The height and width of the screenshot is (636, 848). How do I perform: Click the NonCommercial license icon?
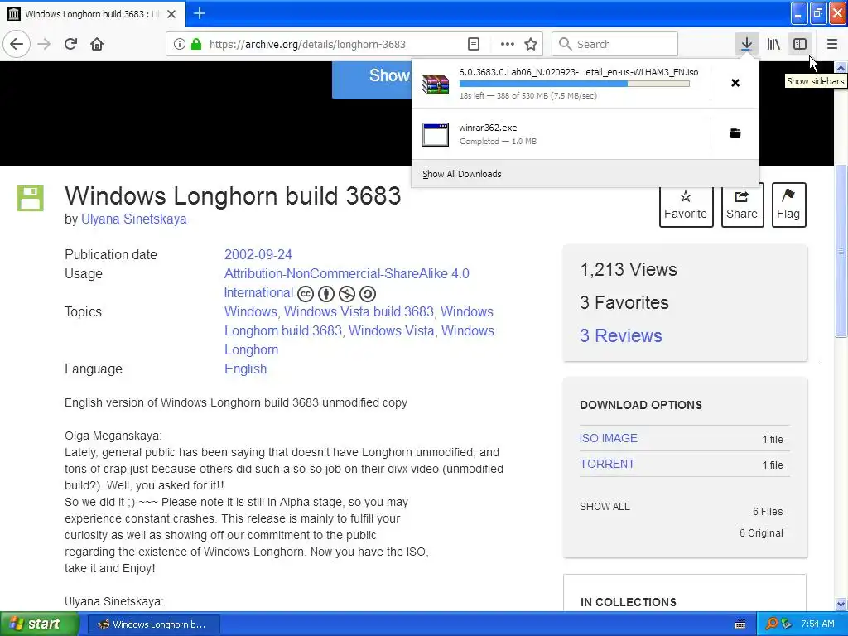click(347, 294)
